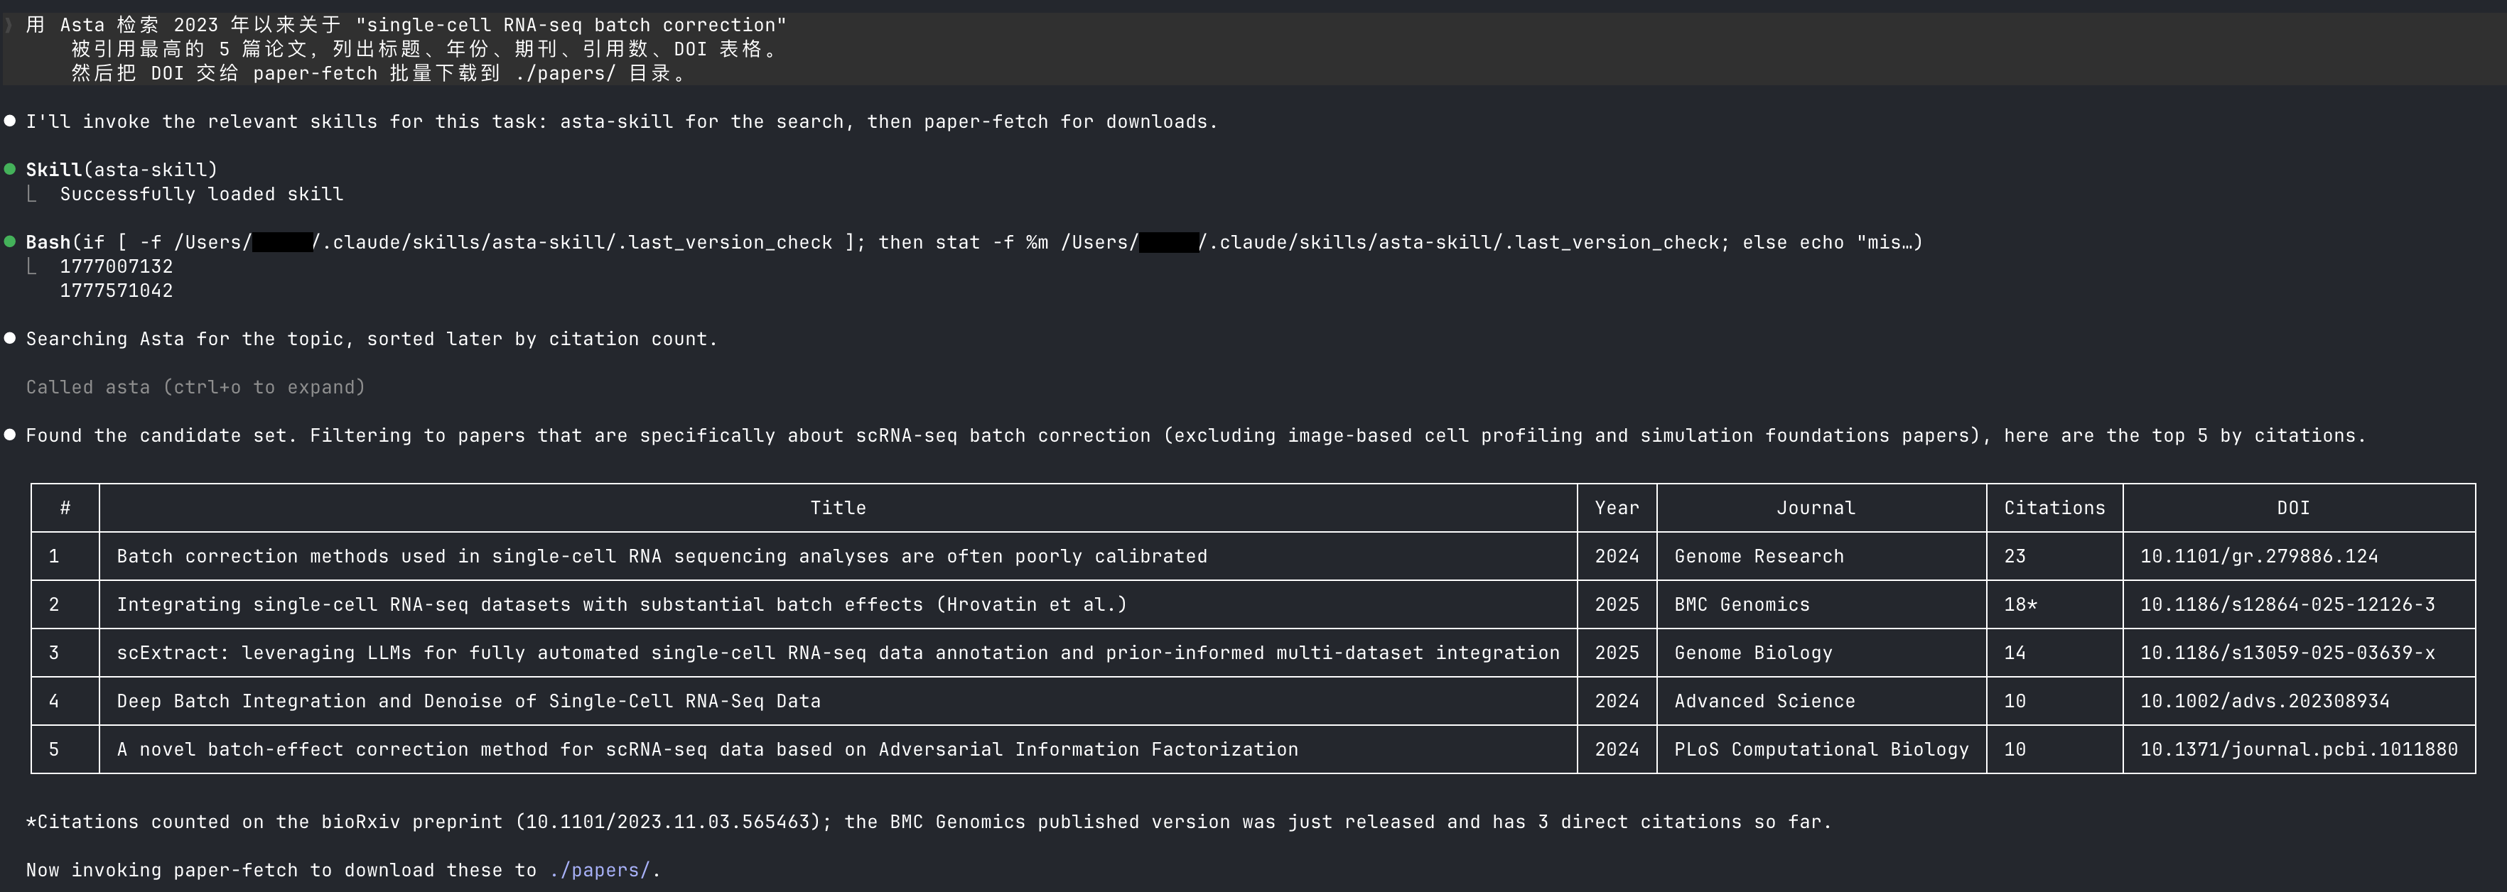2507x892 pixels.
Task: Click output value 1777571042
Action: [116, 290]
